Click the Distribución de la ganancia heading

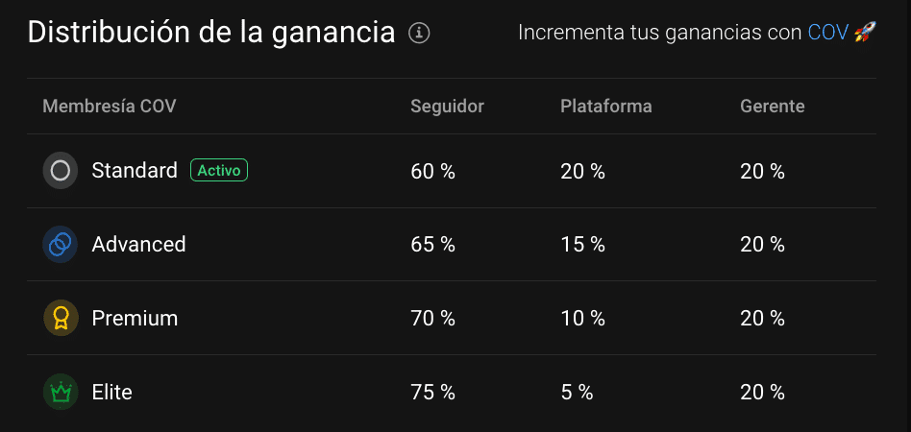click(x=211, y=33)
